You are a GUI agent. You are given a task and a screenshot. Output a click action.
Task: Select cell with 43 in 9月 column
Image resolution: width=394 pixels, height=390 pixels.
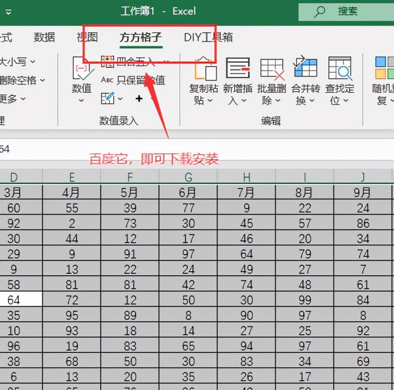pyautogui.click(x=363, y=376)
